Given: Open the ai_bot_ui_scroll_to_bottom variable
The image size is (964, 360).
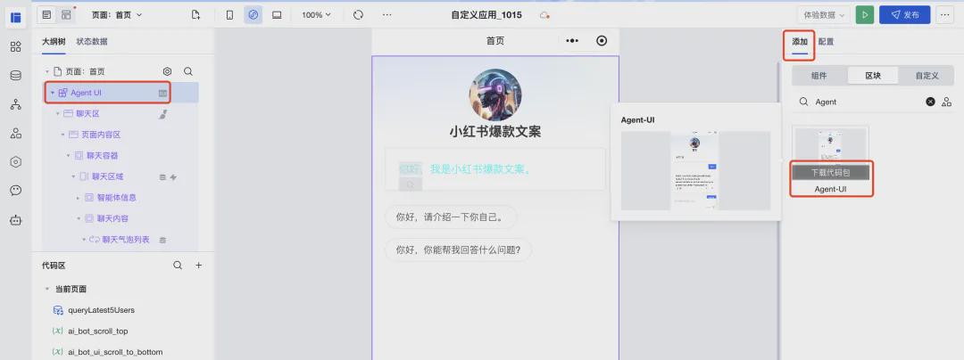Looking at the screenshot, I should [x=115, y=351].
